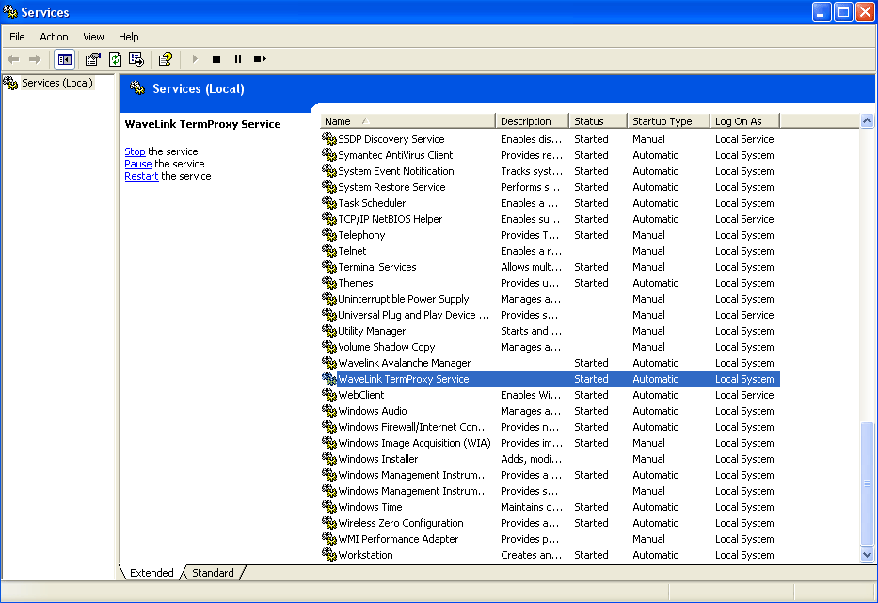Screen dimensions: 878x603
Task: Open the View menu
Action: click(92, 37)
